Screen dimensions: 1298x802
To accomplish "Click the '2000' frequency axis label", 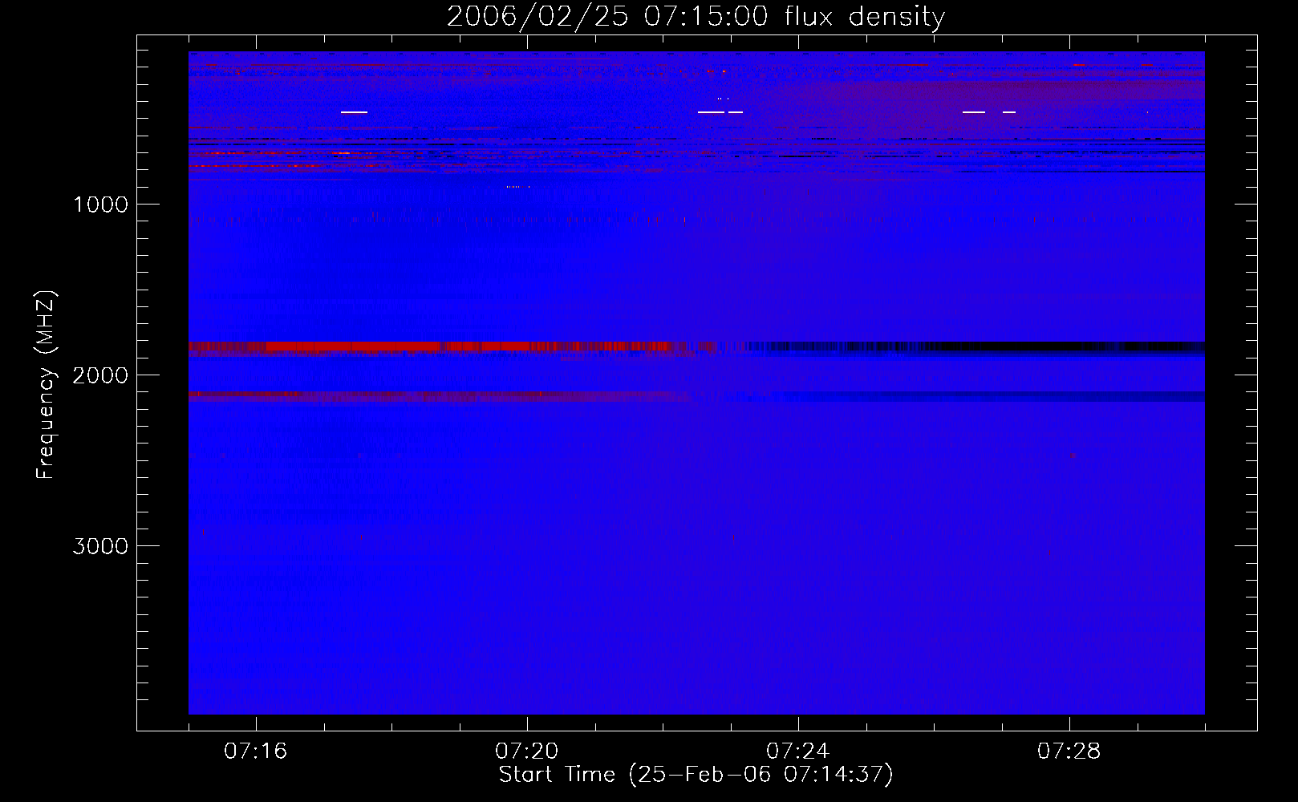I will (x=100, y=375).
